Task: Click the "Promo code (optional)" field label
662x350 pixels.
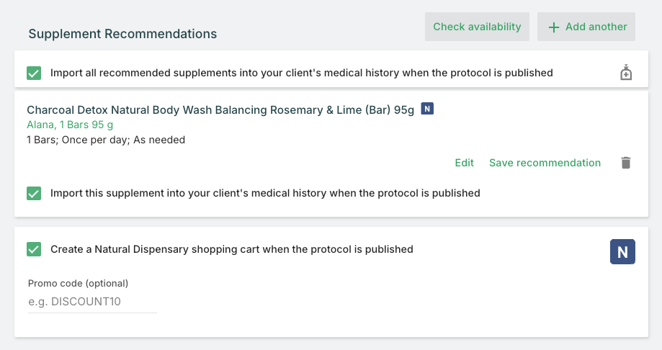Action: 78,283
